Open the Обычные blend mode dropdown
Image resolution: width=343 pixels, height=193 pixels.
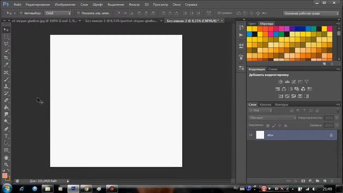pyautogui.click(x=272, y=118)
